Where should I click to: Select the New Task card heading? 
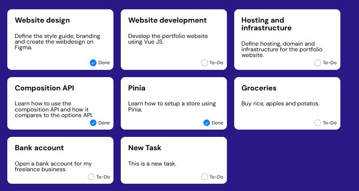pos(145,148)
